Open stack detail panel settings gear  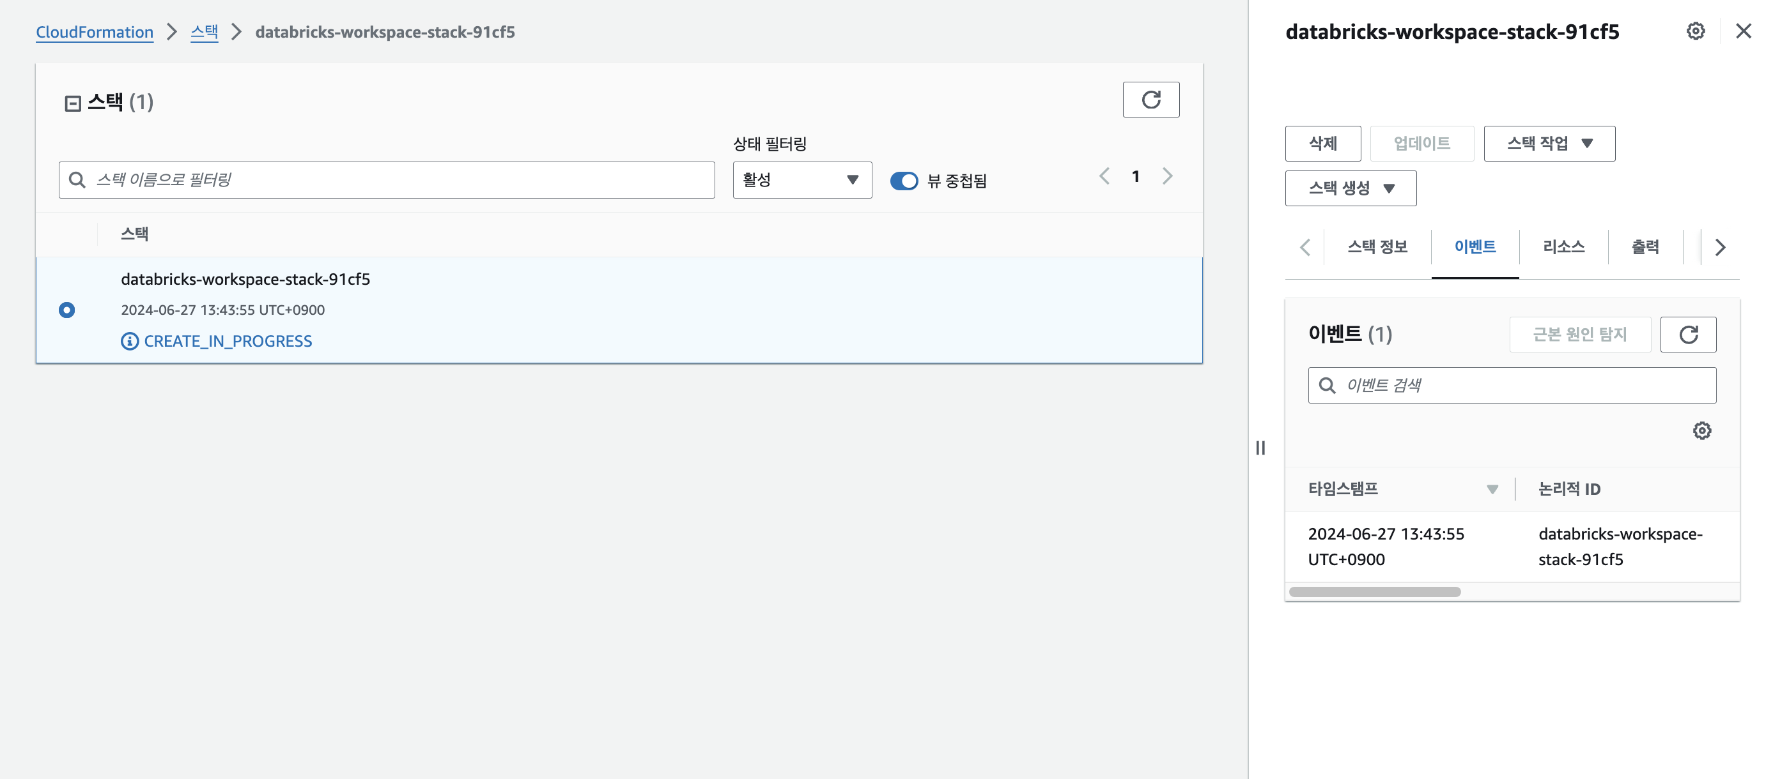tap(1696, 31)
